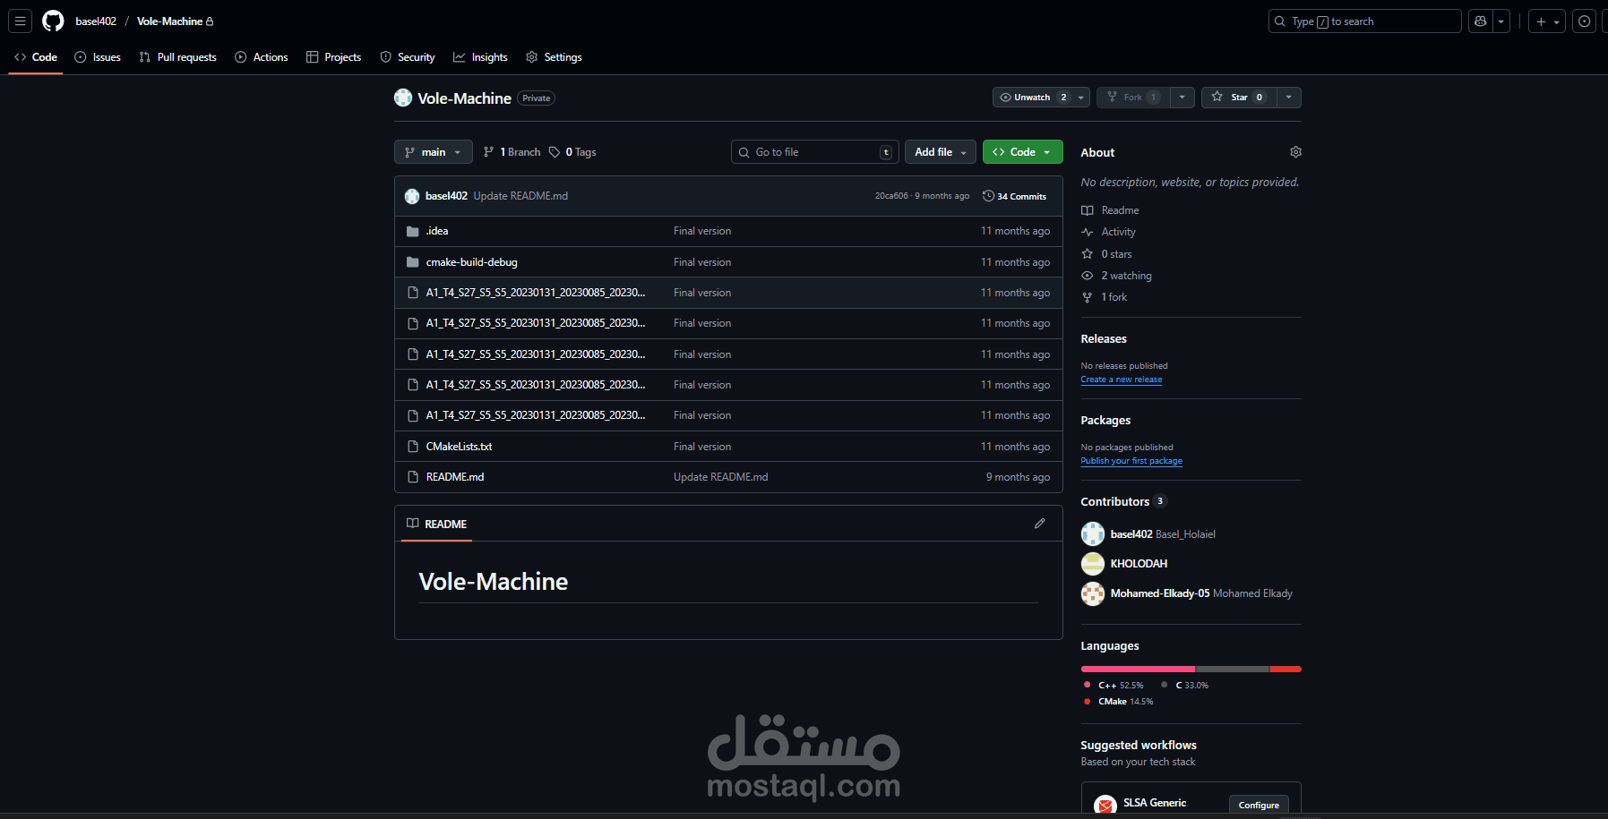Open the cmake-build-debug folder
1608x819 pixels.
(x=472, y=262)
